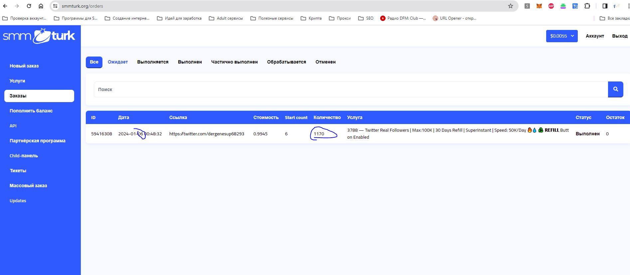Open Child-панель in sidebar
Viewport: 630px width, 275px height.
tap(24, 156)
